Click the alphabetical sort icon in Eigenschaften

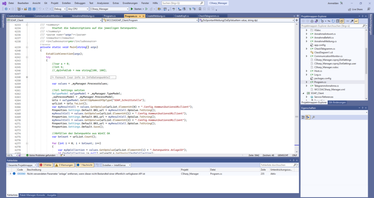pos(308,117)
